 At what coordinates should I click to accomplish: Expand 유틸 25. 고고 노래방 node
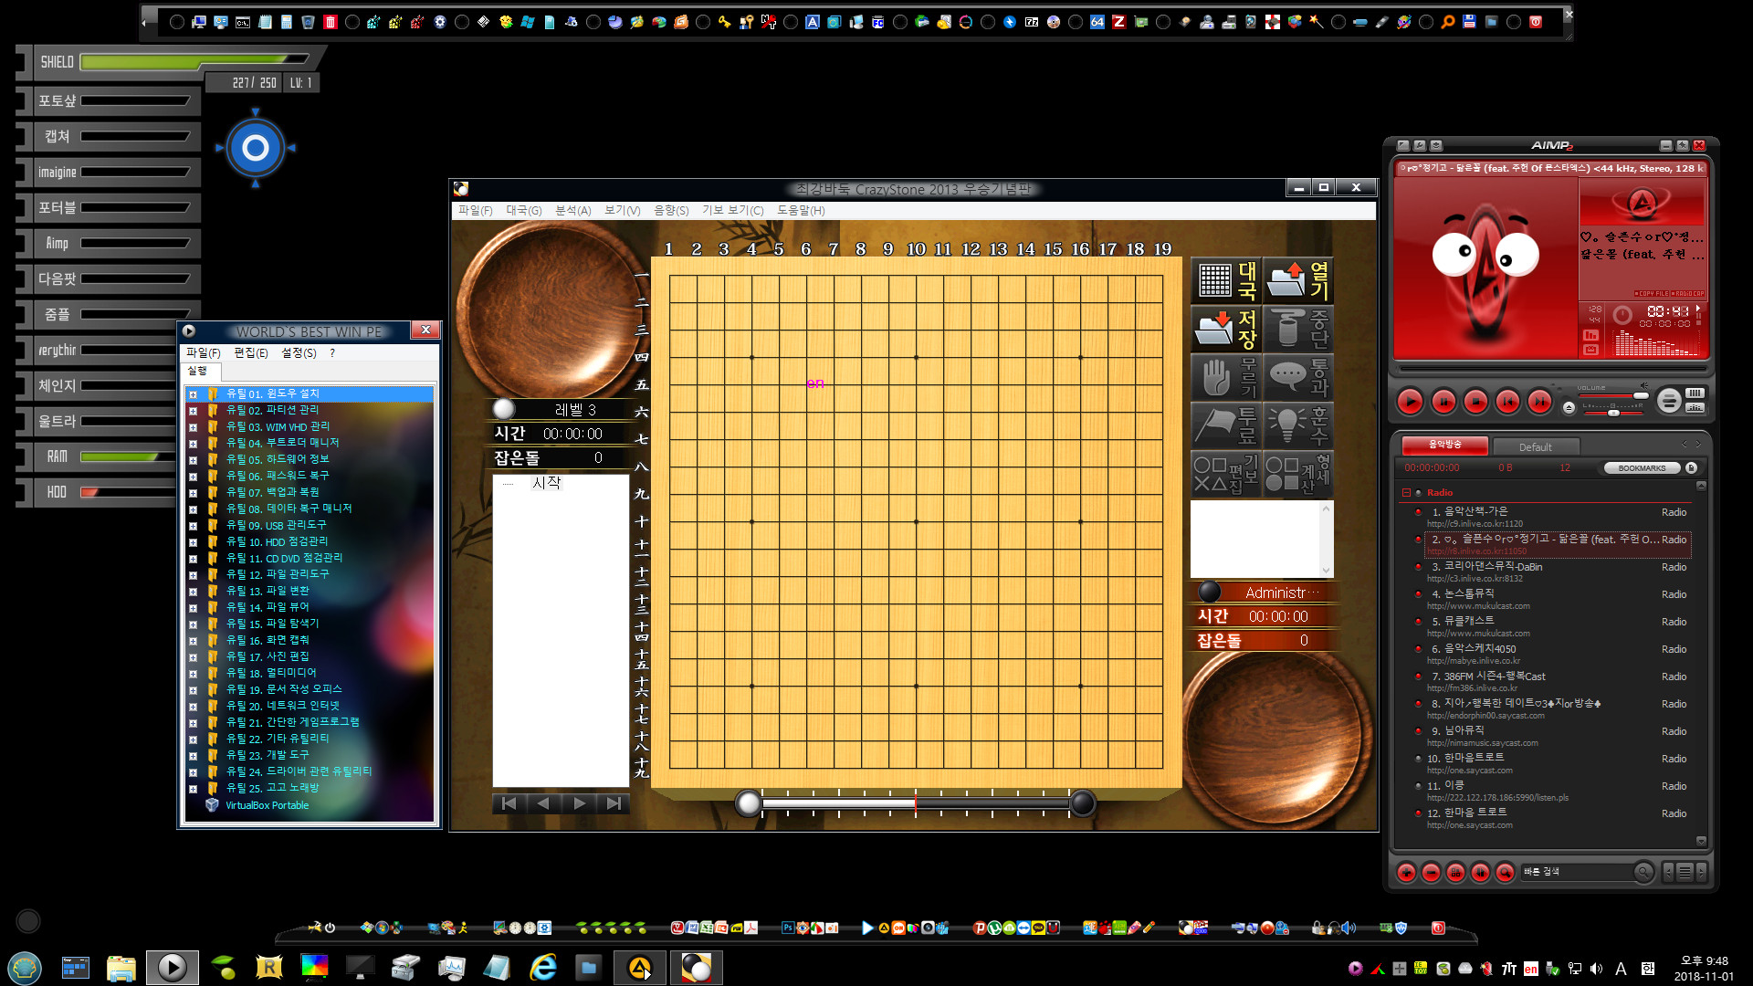point(193,789)
